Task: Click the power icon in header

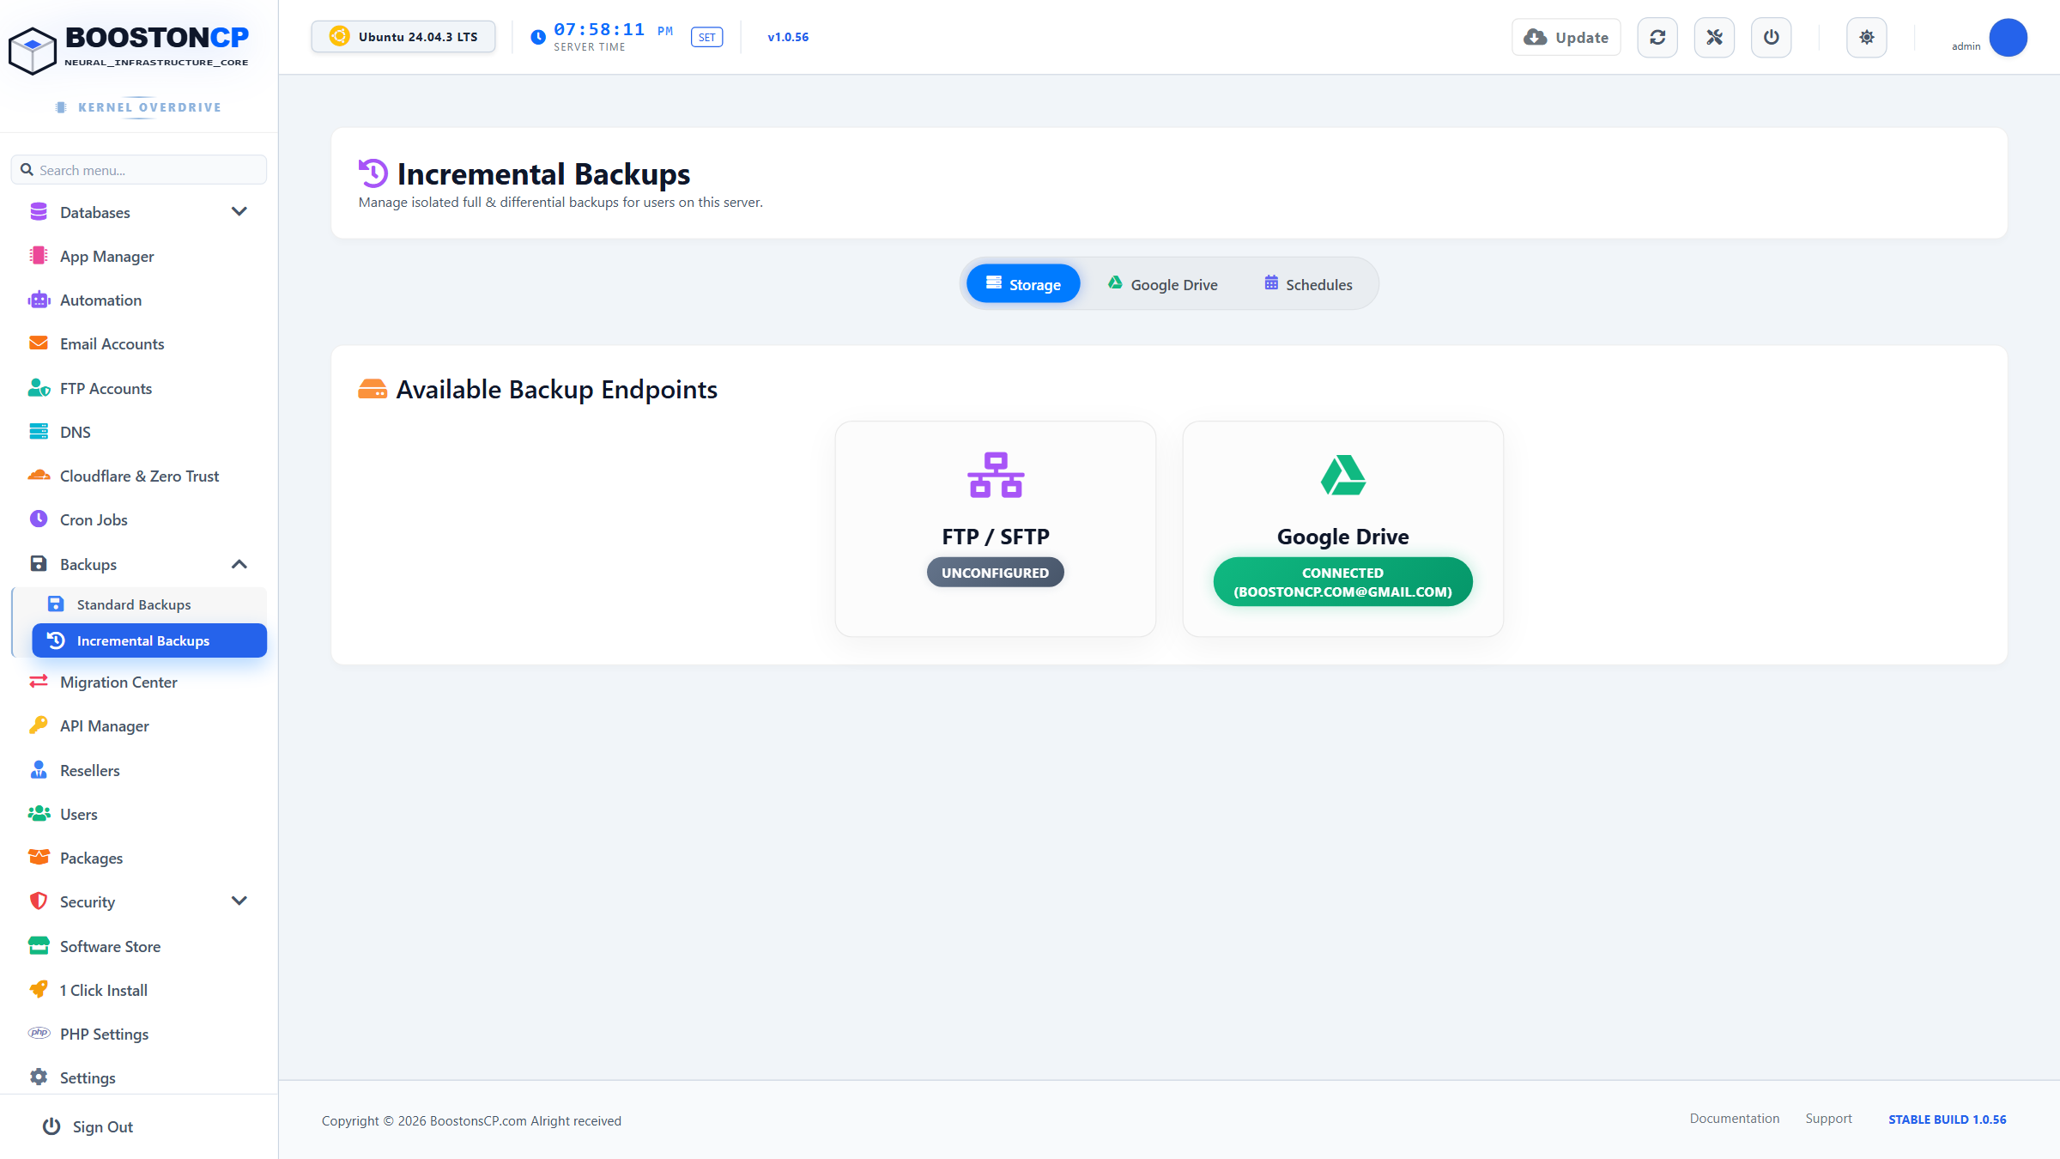Action: point(1771,38)
